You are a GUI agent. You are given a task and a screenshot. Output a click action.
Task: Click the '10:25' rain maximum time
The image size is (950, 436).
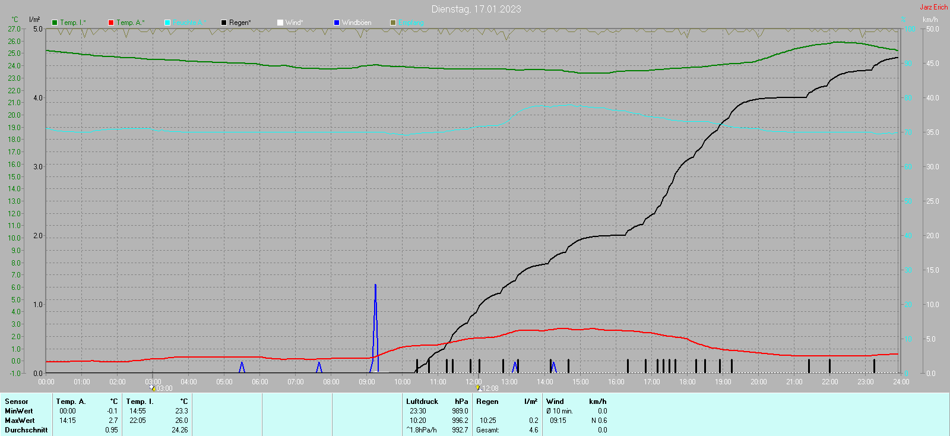coord(488,421)
